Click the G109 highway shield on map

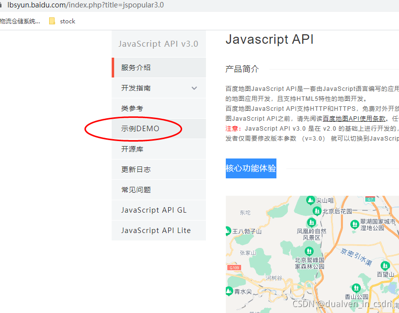click(234, 268)
